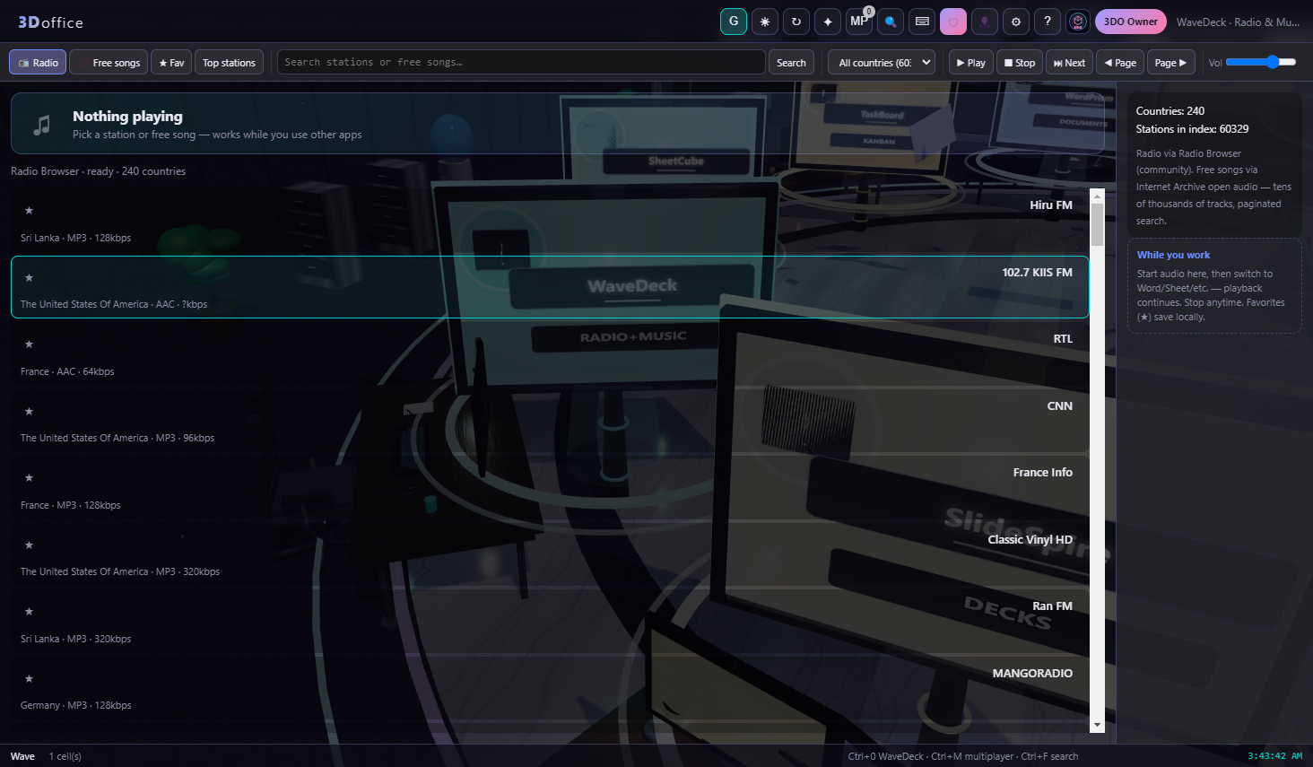Click 'Radio Browser · ready · 240 countries' status

(x=99, y=171)
